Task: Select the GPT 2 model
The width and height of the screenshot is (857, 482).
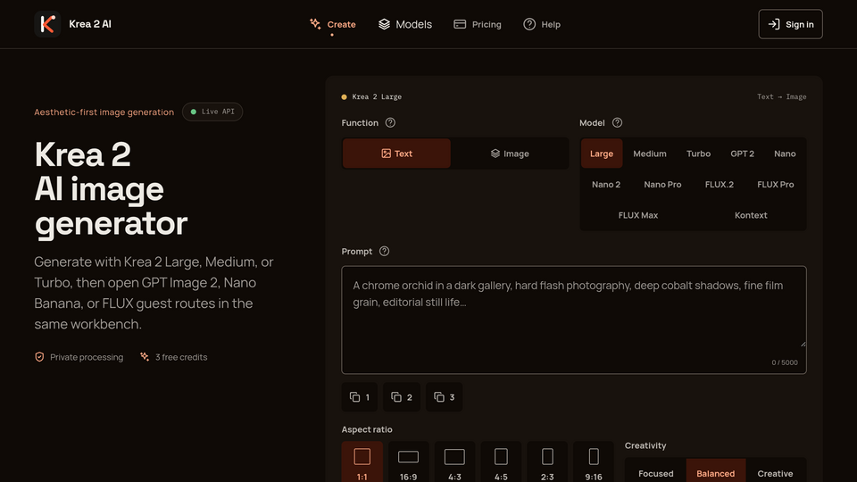Action: (x=742, y=154)
